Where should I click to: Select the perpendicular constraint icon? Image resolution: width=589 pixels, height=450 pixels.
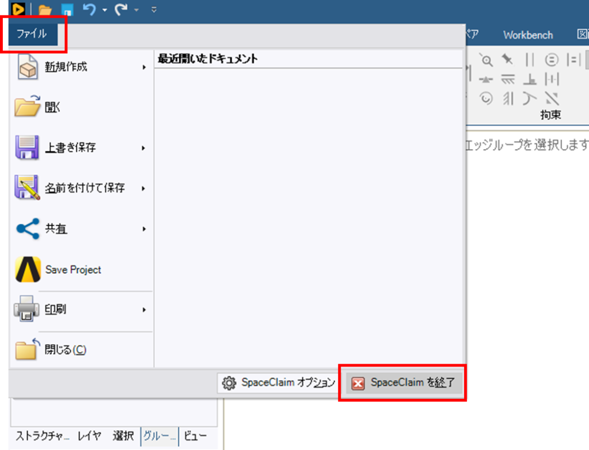[530, 79]
